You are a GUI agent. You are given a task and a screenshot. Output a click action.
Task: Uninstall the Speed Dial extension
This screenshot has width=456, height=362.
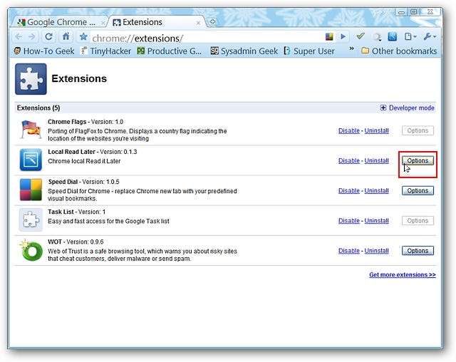pos(377,191)
